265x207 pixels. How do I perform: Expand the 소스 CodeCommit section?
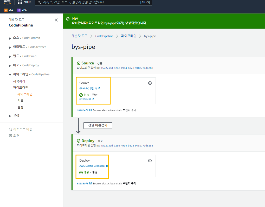click(x=10, y=38)
